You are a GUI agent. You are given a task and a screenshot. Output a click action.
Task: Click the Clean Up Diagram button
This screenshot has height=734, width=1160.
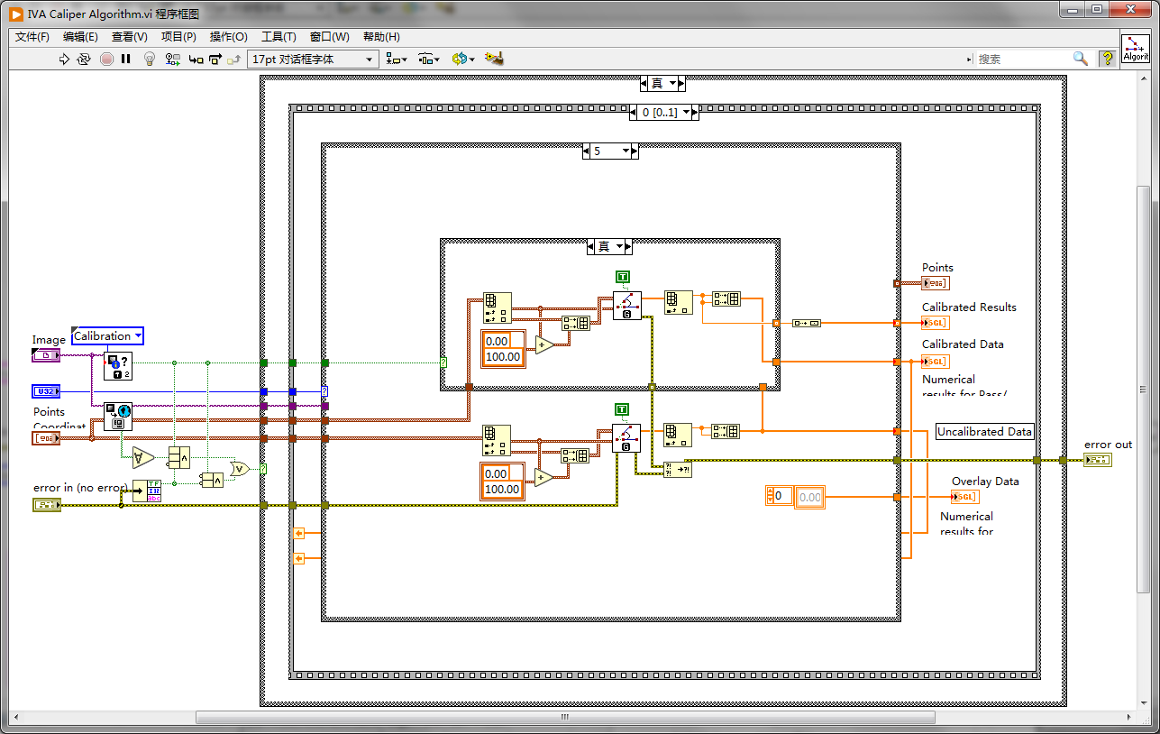(x=493, y=59)
